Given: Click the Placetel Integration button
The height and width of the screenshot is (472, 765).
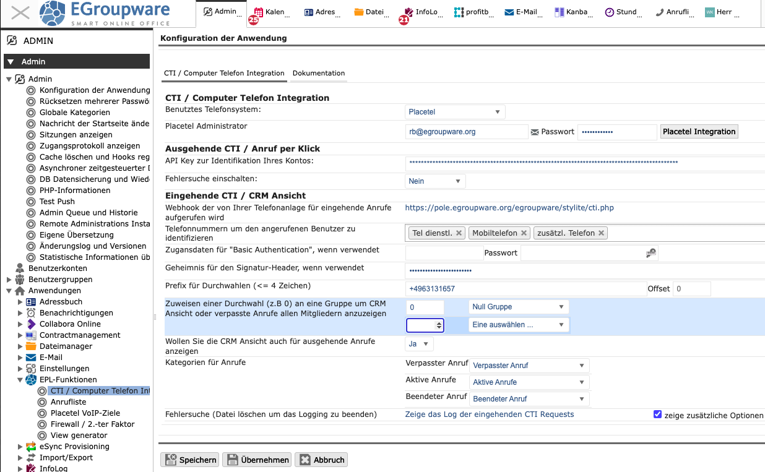Looking at the screenshot, I should tap(699, 132).
